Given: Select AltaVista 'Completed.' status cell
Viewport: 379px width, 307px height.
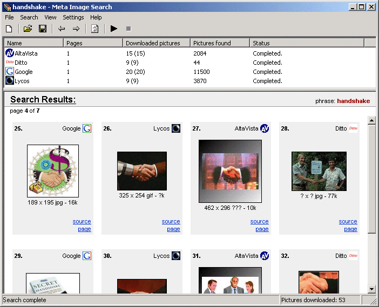Looking at the screenshot, I should point(267,53).
